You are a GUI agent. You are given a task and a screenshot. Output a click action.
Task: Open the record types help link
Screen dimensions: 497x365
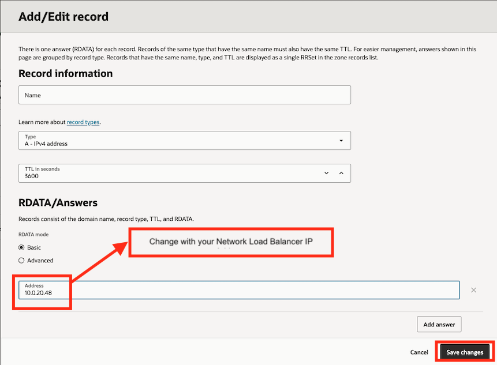point(83,122)
